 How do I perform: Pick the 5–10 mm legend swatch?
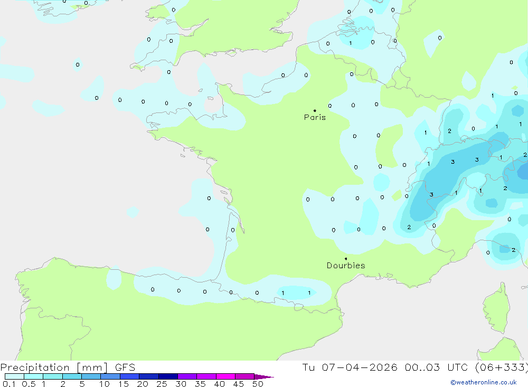click(x=91, y=376)
